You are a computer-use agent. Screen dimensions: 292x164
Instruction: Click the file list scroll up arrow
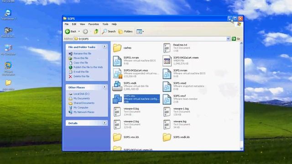point(241,43)
